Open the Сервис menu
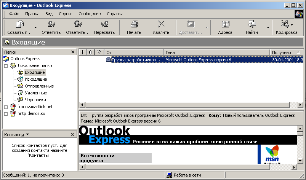Screen dimensions: 306x180 point(66,14)
